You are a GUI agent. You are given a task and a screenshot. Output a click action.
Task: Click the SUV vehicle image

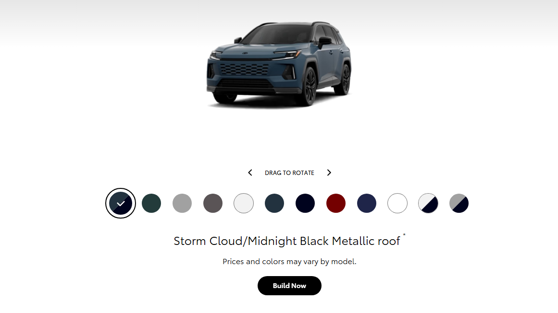point(279,64)
